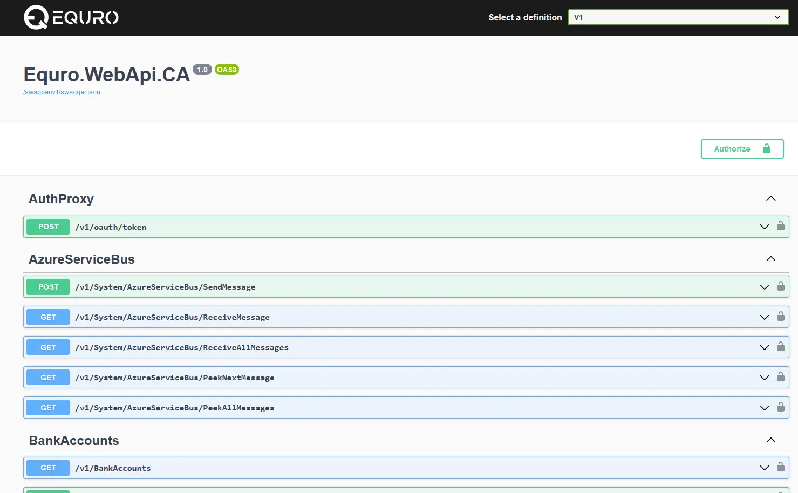Open the Select a definition dropdown
Viewport: 798px width, 493px height.
coord(678,17)
